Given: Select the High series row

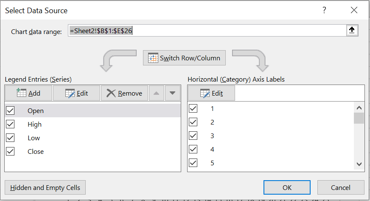Looking at the screenshot, I should point(93,124).
